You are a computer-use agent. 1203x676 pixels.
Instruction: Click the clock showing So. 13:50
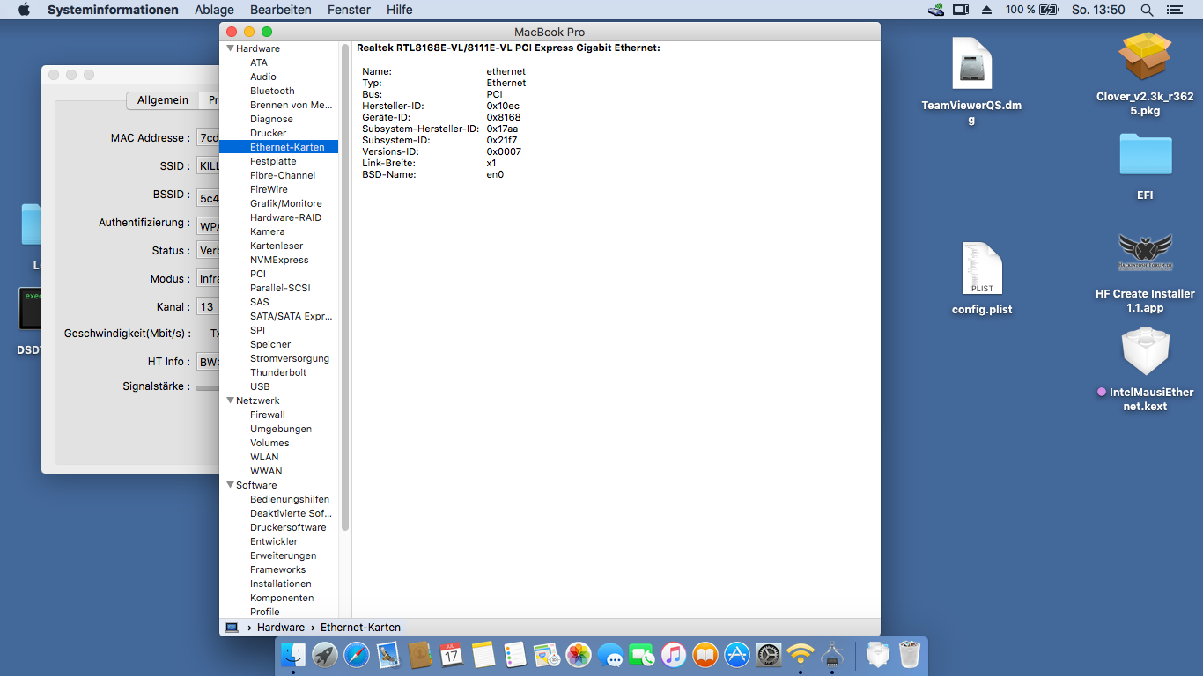1098,10
